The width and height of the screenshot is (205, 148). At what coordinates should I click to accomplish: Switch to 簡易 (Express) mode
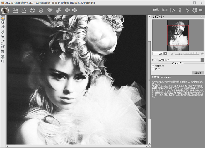tap(156, 10)
